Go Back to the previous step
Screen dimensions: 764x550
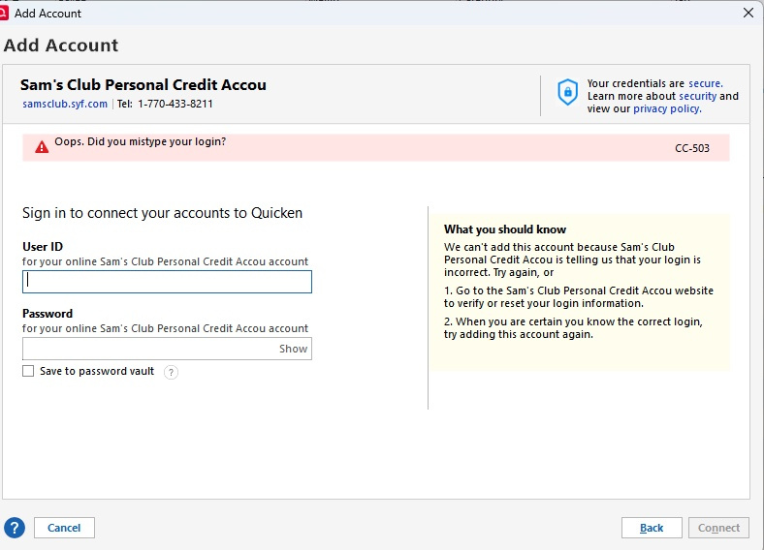[x=652, y=528]
